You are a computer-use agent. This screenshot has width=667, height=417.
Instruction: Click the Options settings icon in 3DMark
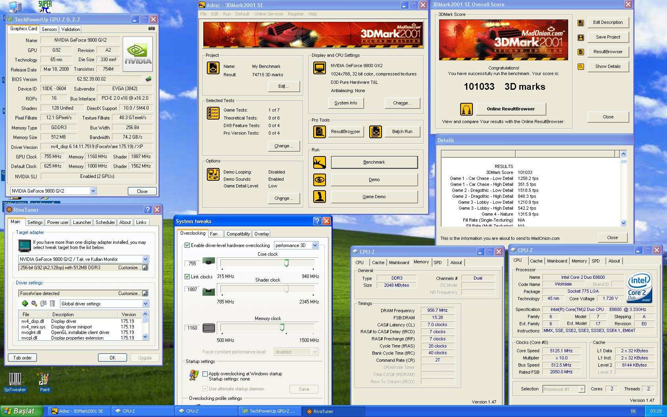213,174
